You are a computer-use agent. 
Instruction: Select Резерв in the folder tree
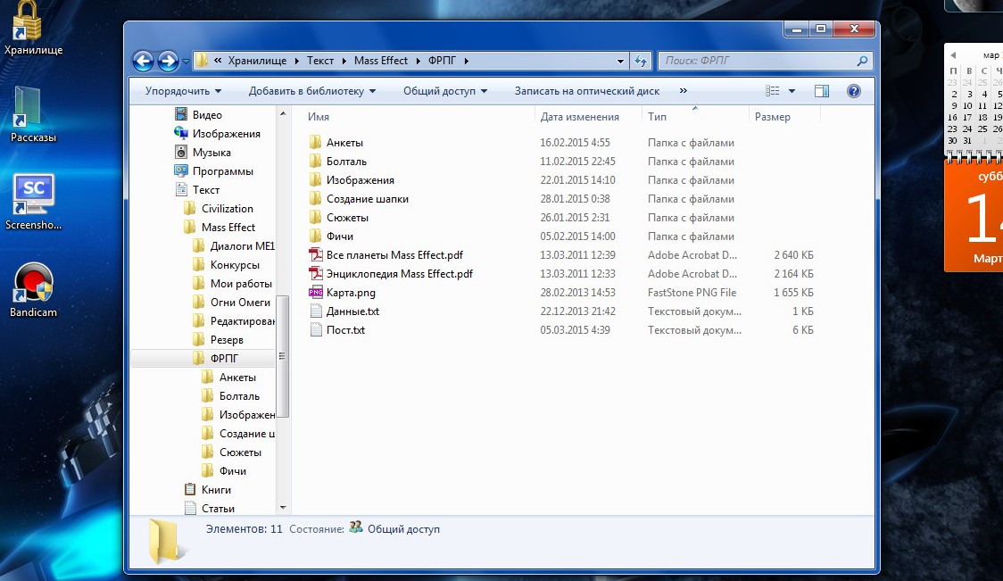pos(227,340)
